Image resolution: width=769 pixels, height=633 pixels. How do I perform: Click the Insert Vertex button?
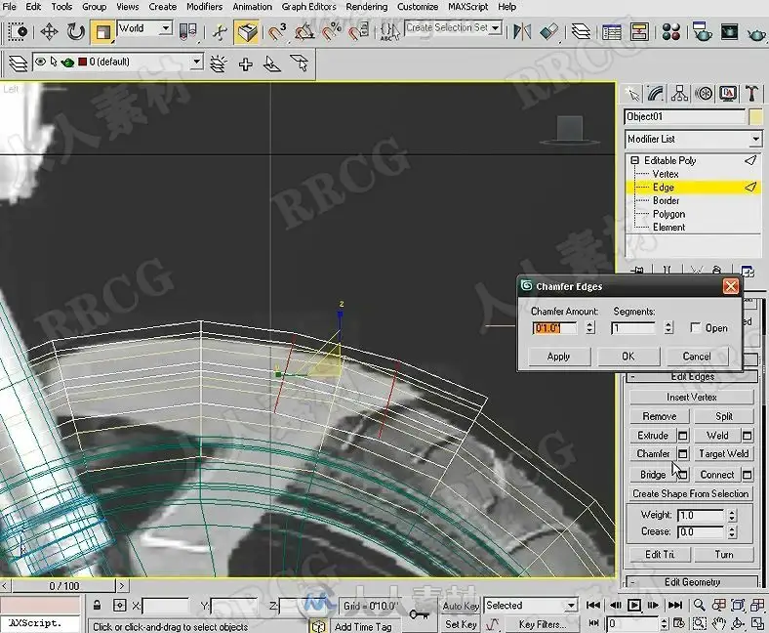[691, 398]
